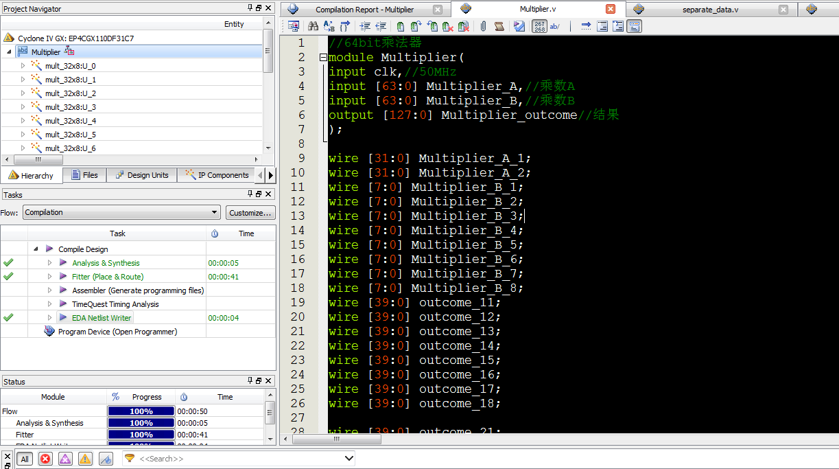Screen dimensions: 839x469
Task: Click the Insert Template scroll icon
Action: click(499, 26)
